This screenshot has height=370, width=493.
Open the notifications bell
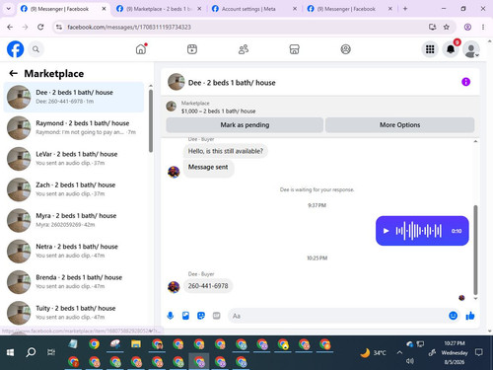pos(451,49)
